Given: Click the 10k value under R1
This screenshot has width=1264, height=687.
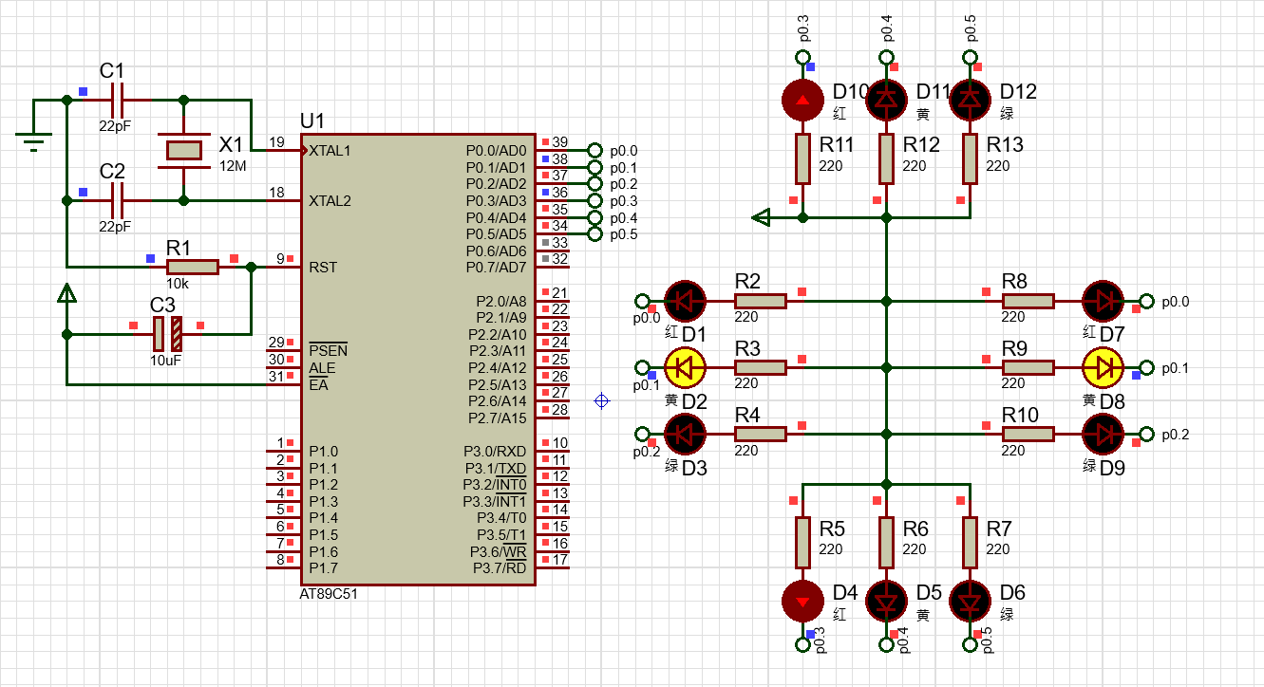Looking at the screenshot, I should click(x=179, y=284).
